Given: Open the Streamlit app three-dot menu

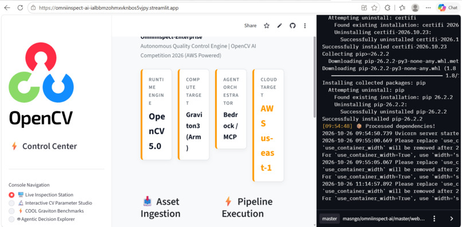Looking at the screenshot, I should (305, 26).
